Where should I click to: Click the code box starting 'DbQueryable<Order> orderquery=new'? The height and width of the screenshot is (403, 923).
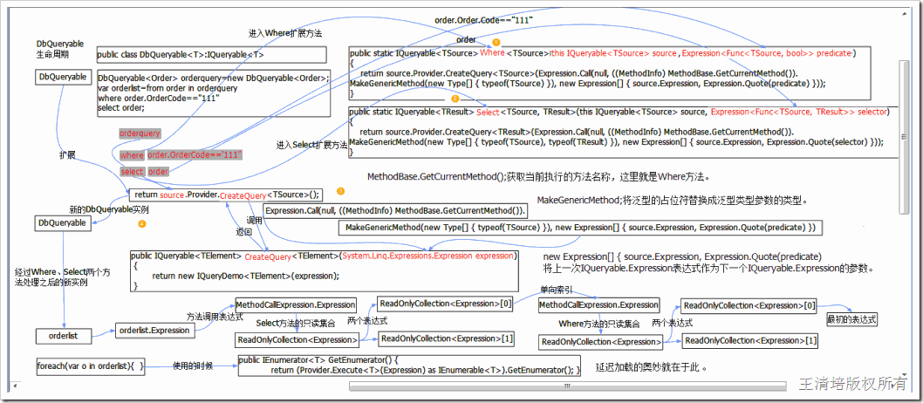(215, 93)
